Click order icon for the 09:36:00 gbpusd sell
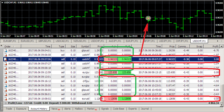Image resolution: width=224 pixels, height=112 pixels. (x=6, y=90)
